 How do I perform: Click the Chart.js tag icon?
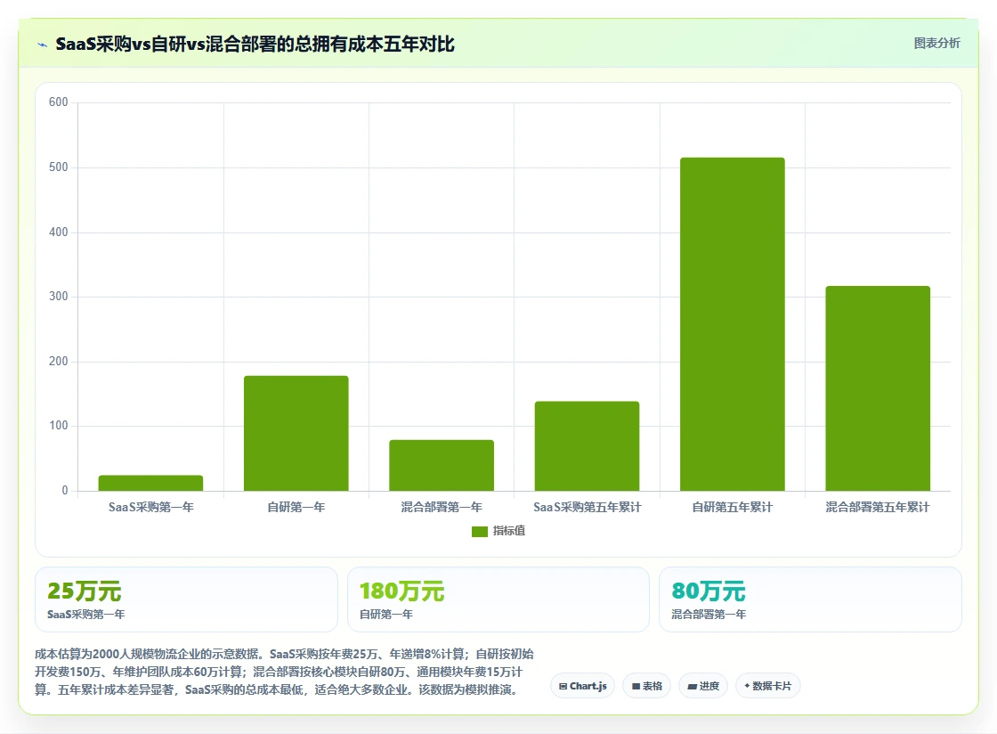(x=563, y=686)
